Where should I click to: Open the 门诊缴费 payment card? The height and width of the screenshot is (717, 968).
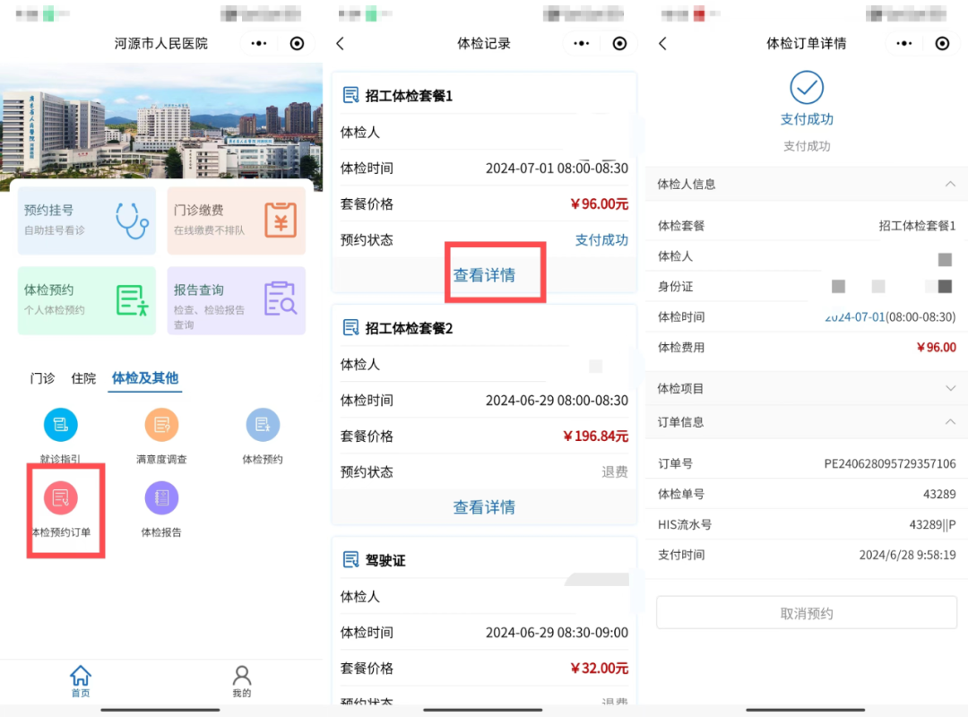(237, 220)
